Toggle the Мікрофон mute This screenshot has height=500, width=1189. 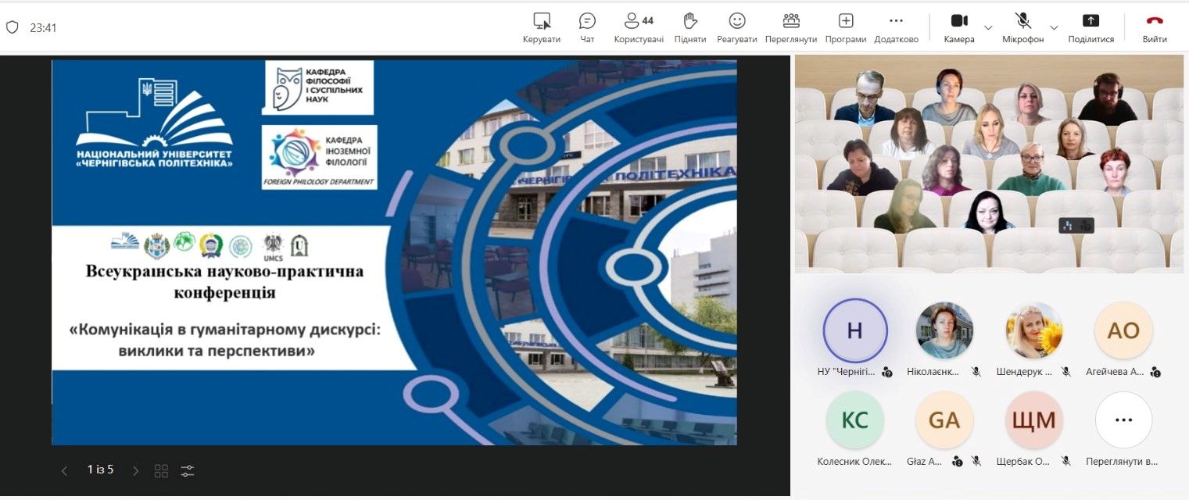click(x=1023, y=27)
